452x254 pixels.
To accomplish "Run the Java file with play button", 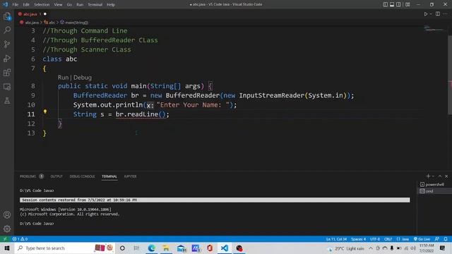I will (x=425, y=14).
